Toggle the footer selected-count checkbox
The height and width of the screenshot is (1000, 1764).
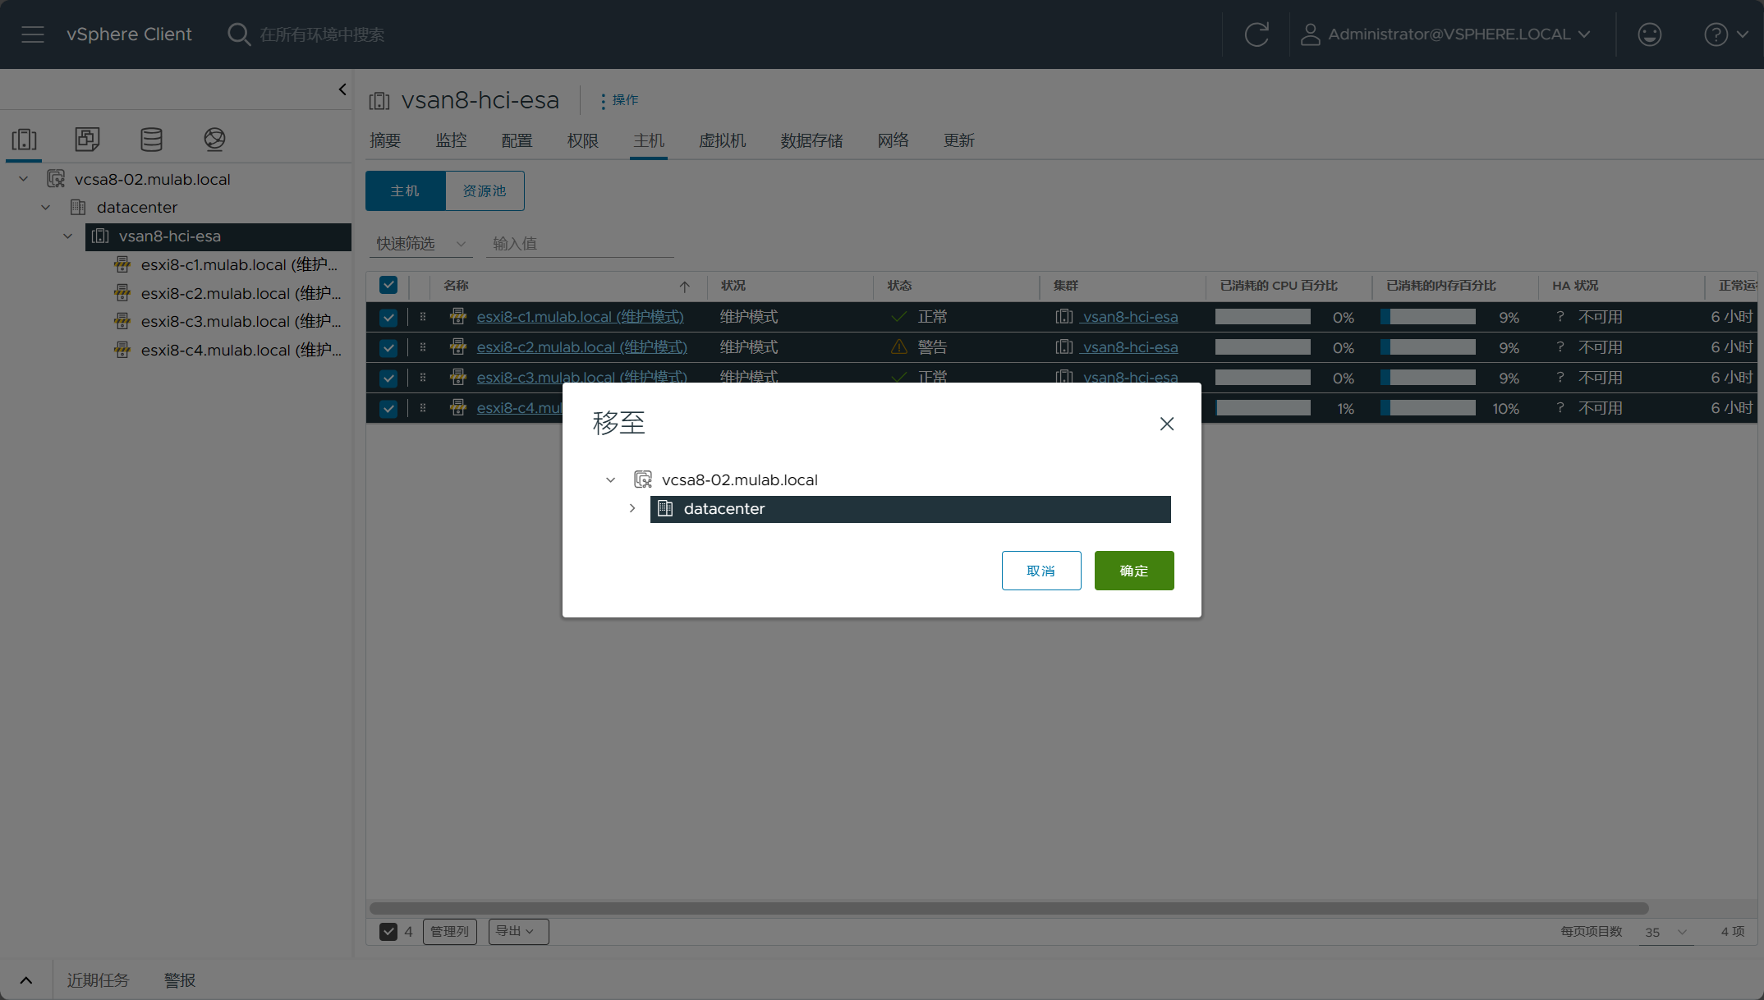pos(388,931)
